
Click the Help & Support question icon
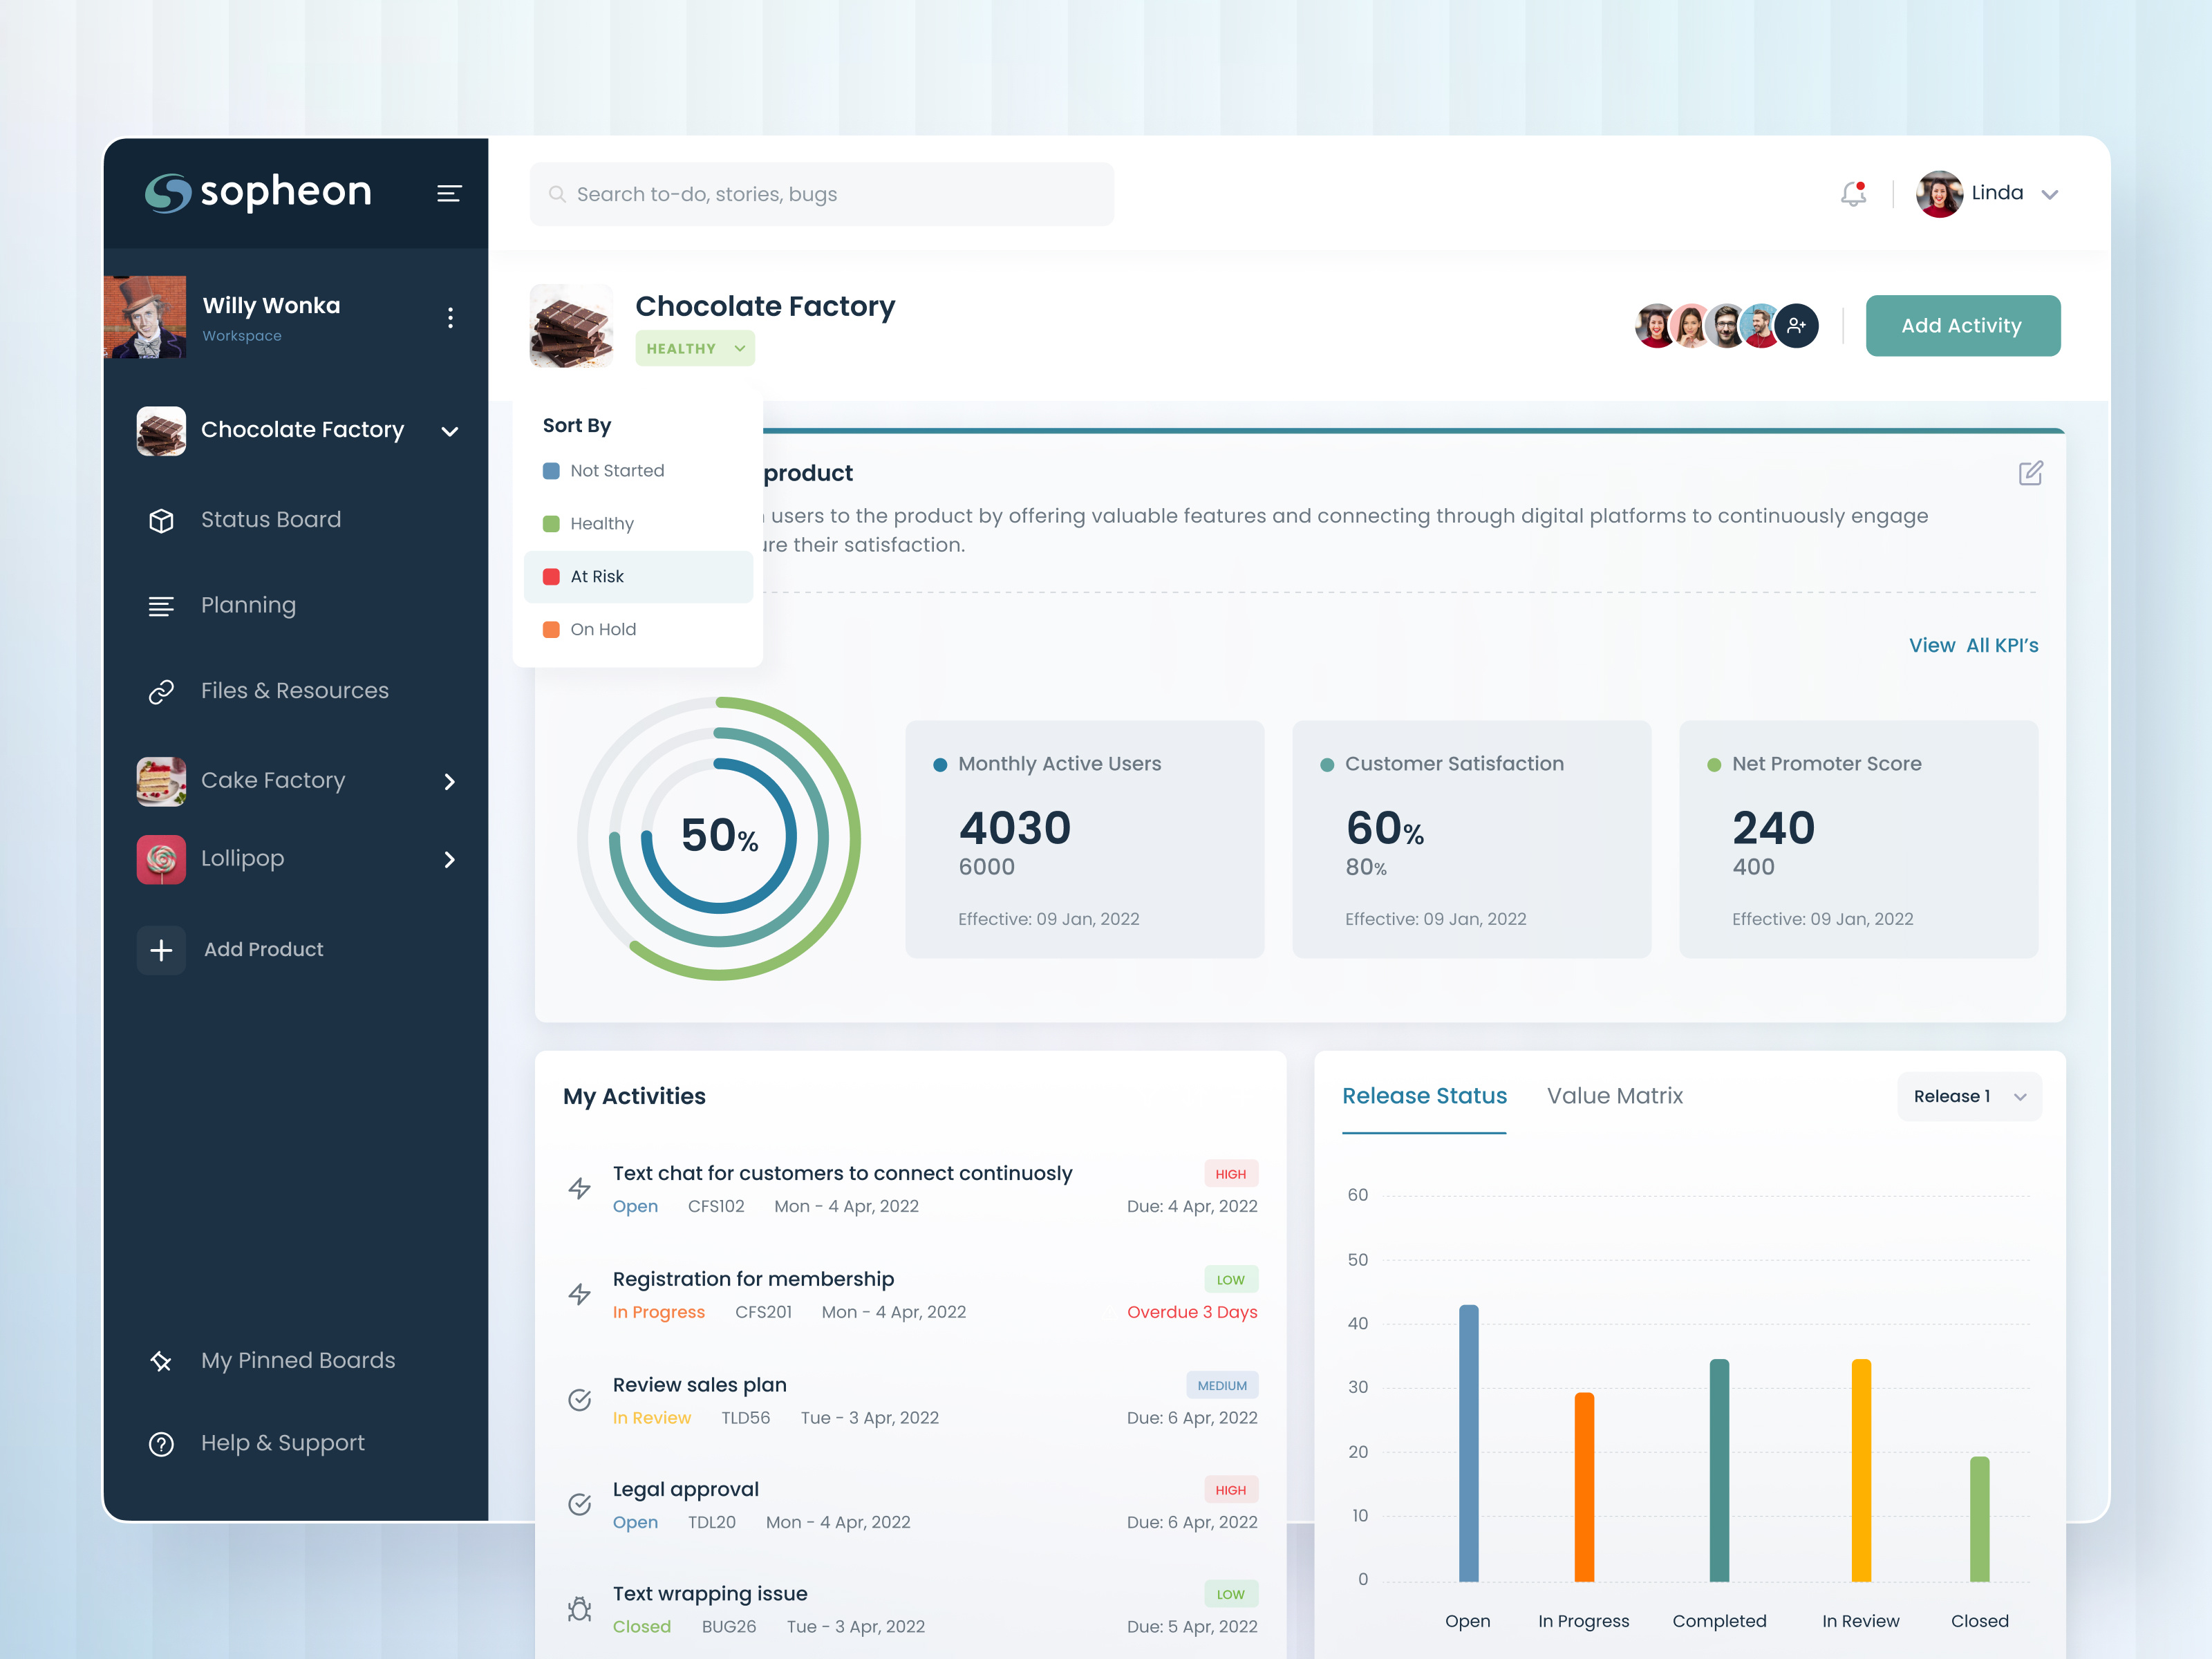[161, 1444]
